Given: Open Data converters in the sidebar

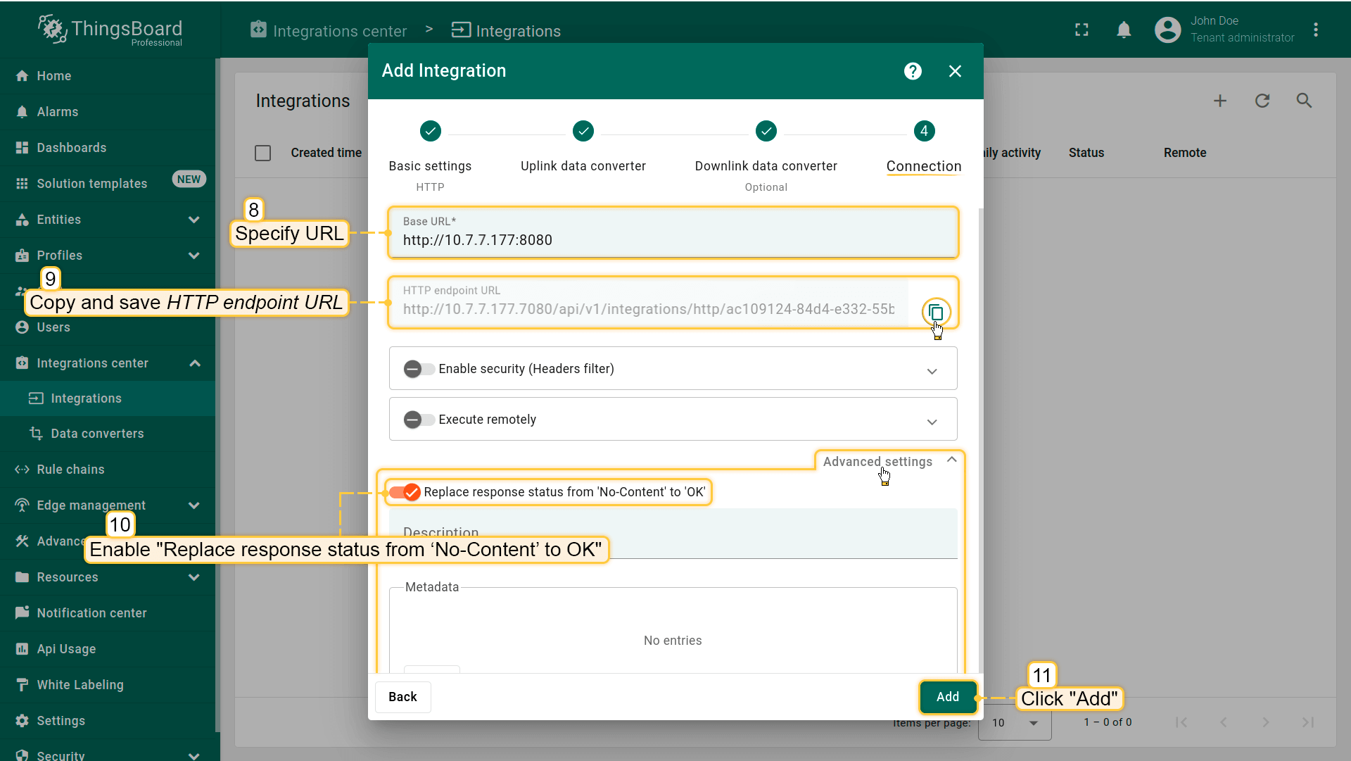Looking at the screenshot, I should point(97,434).
